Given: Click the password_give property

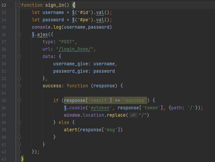Looking at the screenshot, I should pyautogui.click(x=70, y=71).
